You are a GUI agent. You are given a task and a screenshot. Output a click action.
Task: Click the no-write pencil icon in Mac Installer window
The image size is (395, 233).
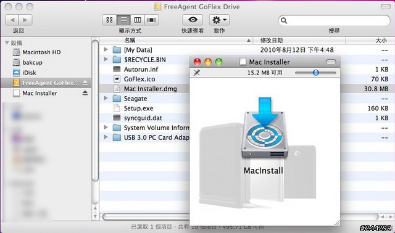(x=197, y=73)
